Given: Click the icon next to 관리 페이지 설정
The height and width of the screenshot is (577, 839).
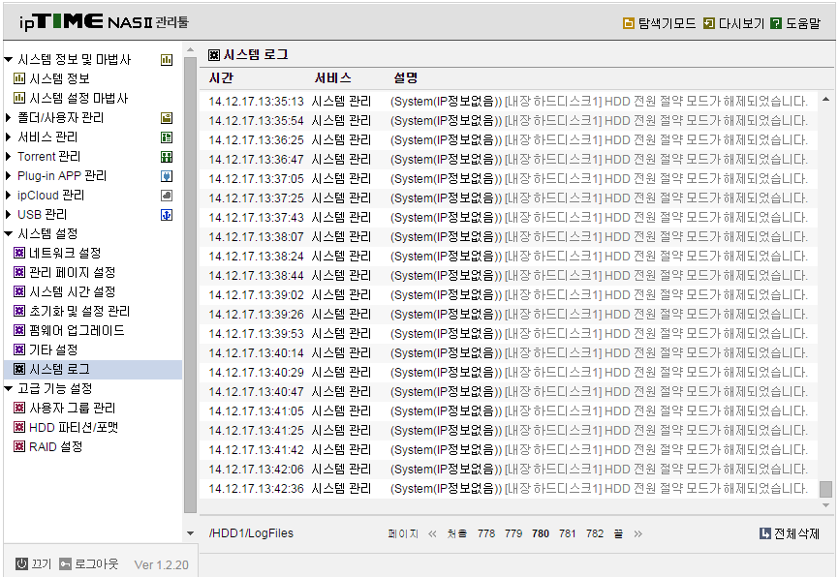Looking at the screenshot, I should coord(19,272).
